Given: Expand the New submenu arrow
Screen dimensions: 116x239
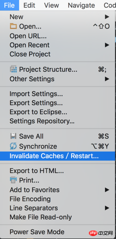Looking at the screenshot, I should tap(107, 17).
